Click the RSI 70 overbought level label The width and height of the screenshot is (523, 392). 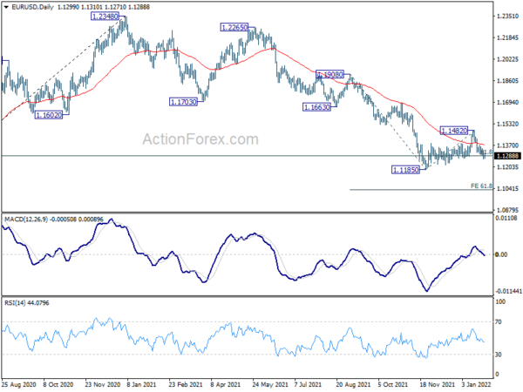click(499, 322)
